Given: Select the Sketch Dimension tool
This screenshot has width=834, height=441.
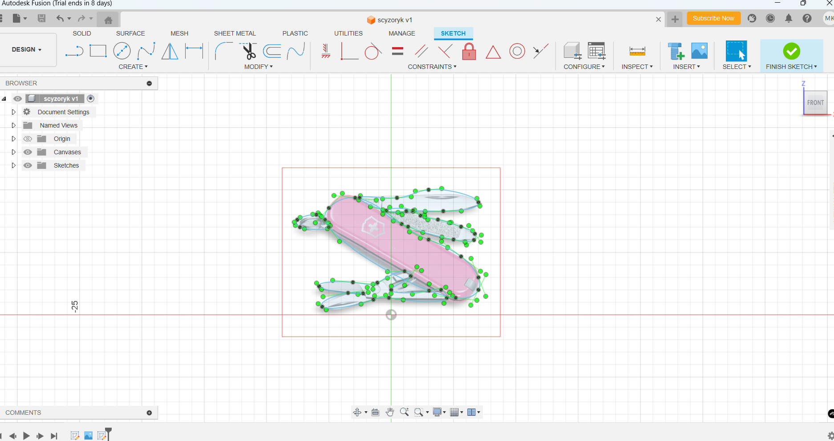Looking at the screenshot, I should (x=194, y=51).
